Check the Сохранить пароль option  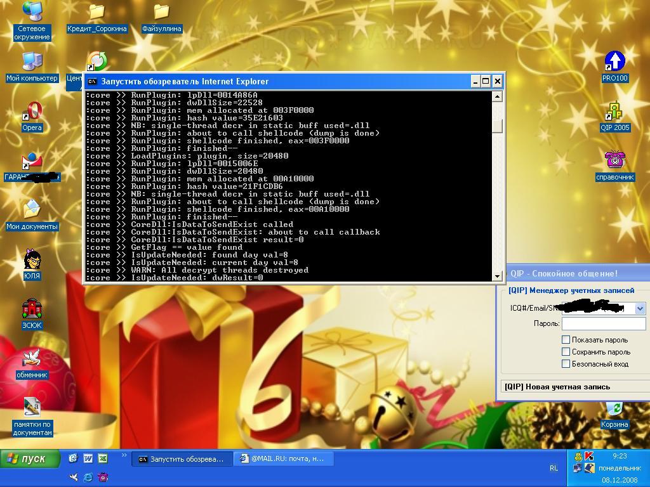(x=566, y=351)
